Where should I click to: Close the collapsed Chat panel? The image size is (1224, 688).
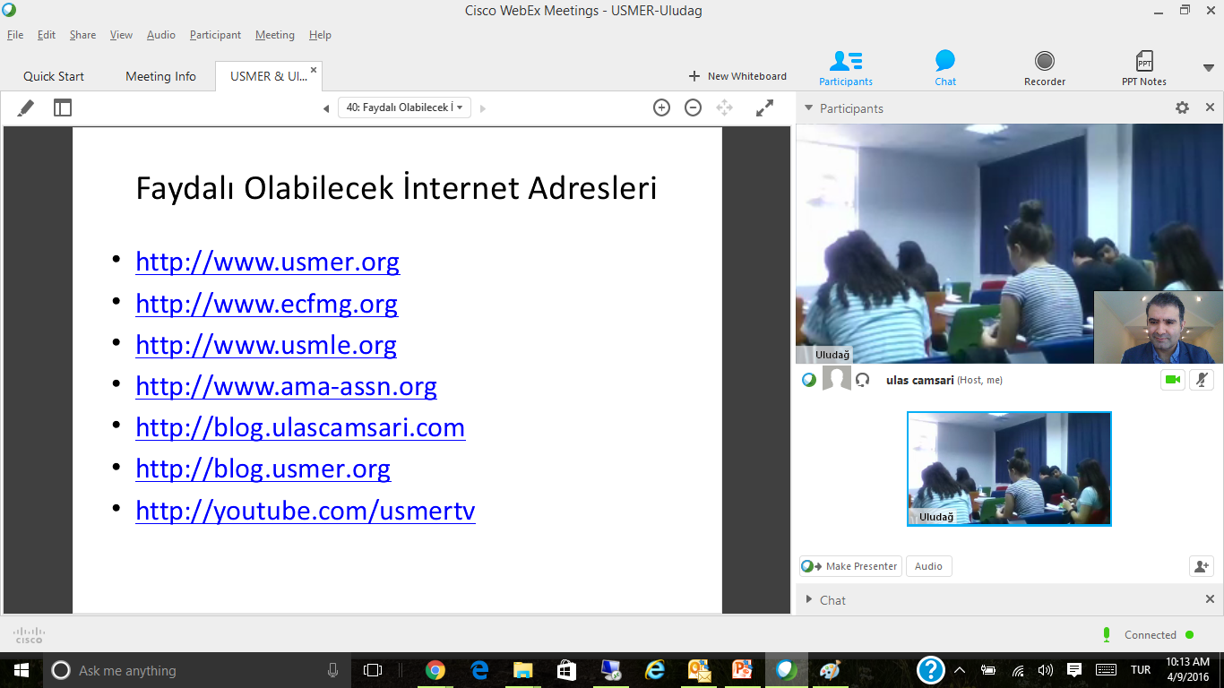tap(1210, 599)
